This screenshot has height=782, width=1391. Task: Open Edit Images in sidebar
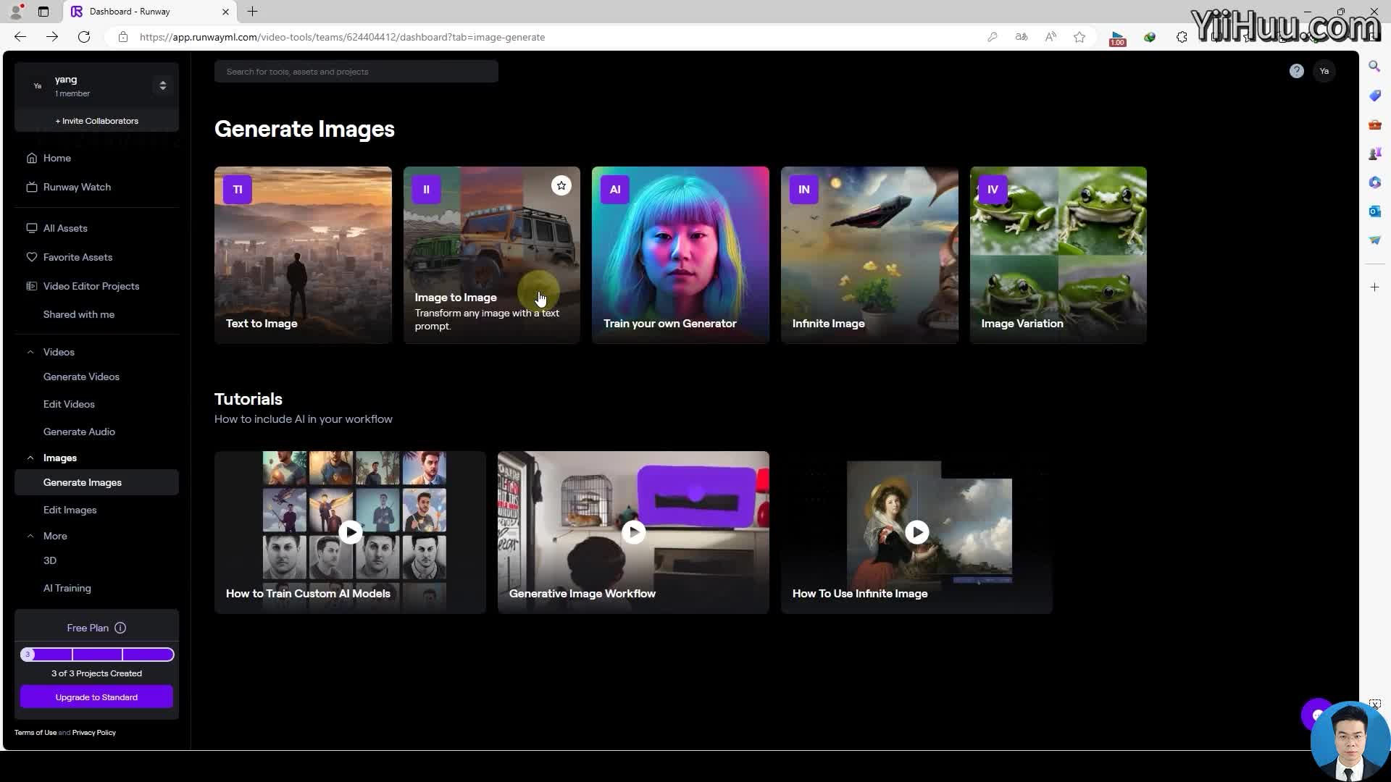pos(70,510)
